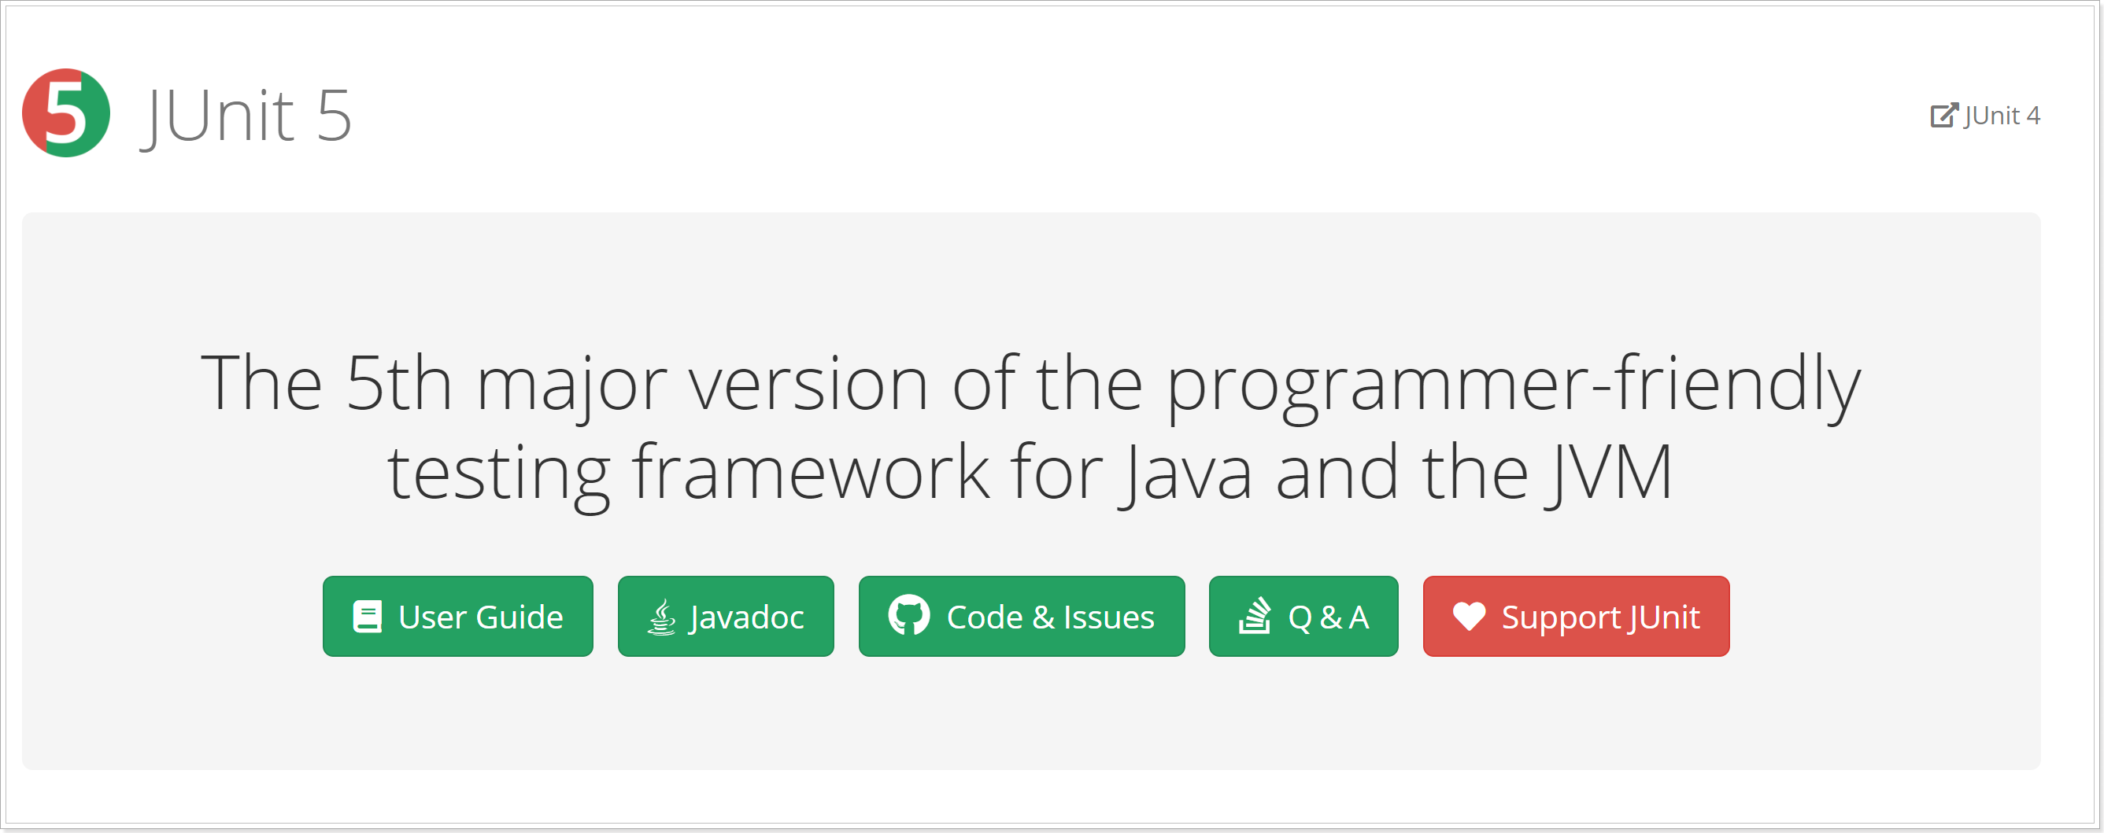The width and height of the screenshot is (2104, 833).
Task: Click "5th" in the headline text
Action: pyautogui.click(x=398, y=383)
